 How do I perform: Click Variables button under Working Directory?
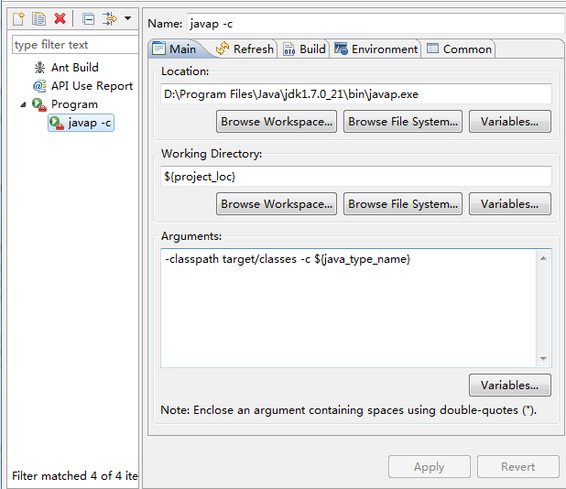tap(510, 204)
